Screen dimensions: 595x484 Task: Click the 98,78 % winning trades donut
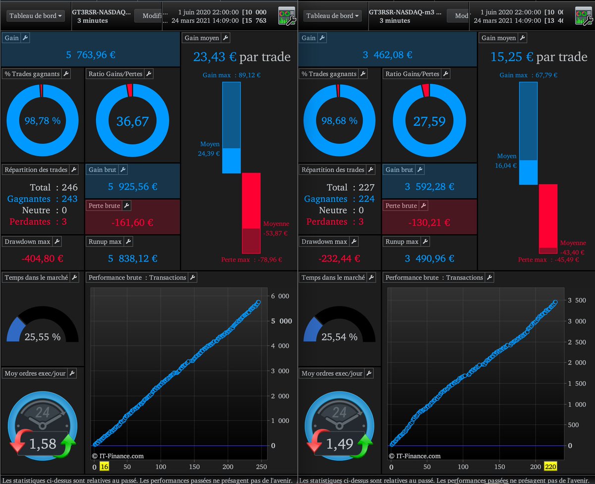[43, 120]
